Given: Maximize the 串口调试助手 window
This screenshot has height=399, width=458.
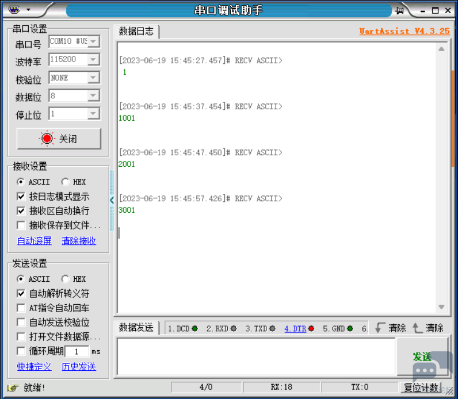Looking at the screenshot, I should [435, 10].
